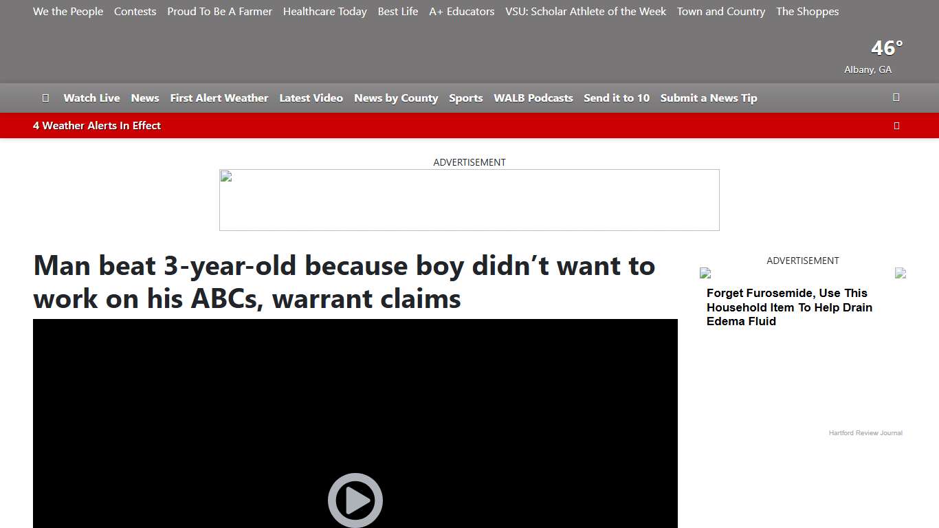Open First Alert Weather
Viewport: 939px width, 528px height.
click(219, 98)
